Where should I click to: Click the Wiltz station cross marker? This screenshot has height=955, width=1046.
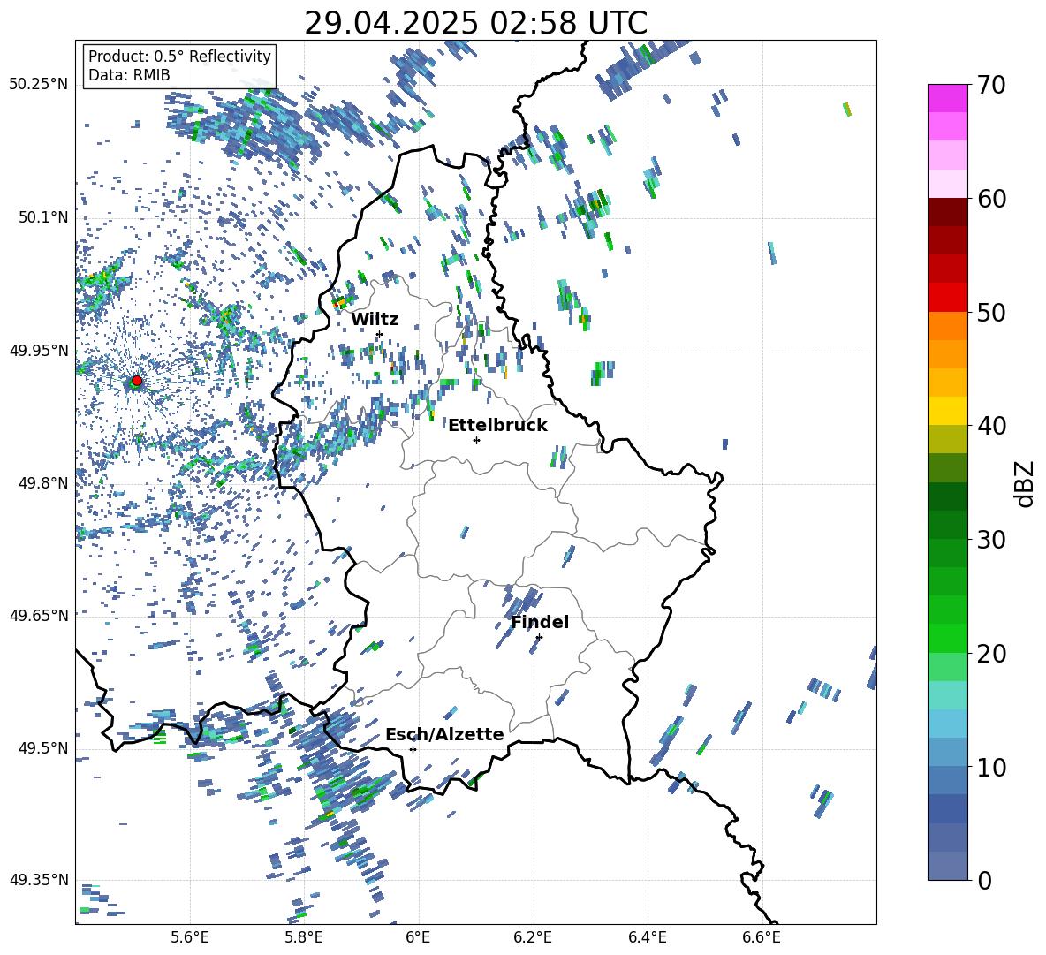coord(380,334)
